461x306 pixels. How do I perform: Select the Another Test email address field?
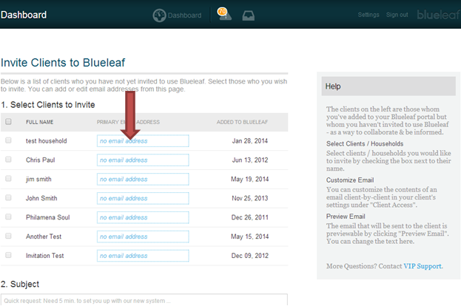[x=143, y=237]
